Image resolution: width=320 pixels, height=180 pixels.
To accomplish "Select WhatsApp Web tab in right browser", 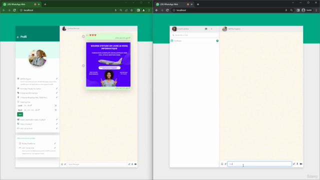I will click(x=174, y=4).
